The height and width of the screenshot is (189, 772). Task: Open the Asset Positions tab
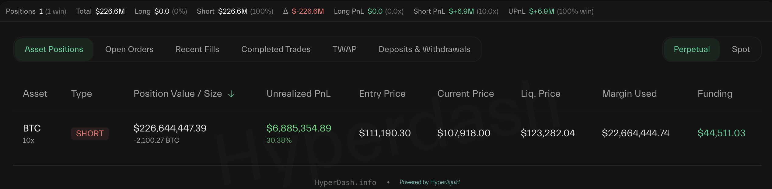point(54,49)
